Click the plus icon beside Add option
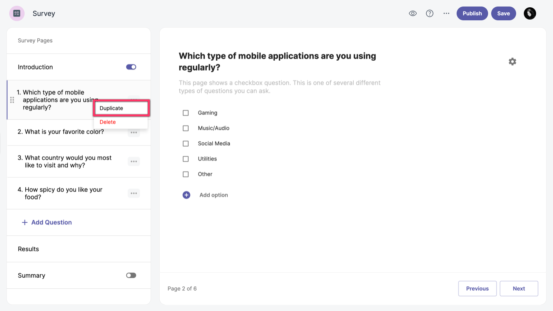Viewport: 553px width, 311px height. 186,195
